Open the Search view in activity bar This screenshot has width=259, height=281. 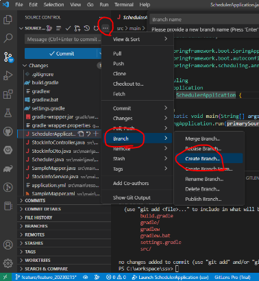pos(8,38)
